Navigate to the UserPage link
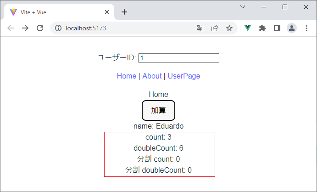Image resolution: width=317 pixels, height=192 pixels. pyautogui.click(x=184, y=76)
